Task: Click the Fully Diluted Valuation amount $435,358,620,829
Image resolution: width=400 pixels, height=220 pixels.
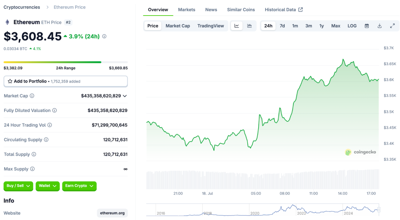Action: pyautogui.click(x=107, y=110)
